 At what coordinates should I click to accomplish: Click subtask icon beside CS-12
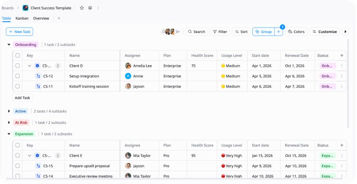coord(38,76)
